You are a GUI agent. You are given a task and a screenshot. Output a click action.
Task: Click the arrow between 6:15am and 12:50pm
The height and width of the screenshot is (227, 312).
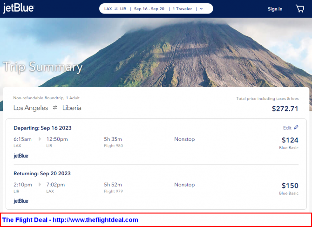point(40,139)
